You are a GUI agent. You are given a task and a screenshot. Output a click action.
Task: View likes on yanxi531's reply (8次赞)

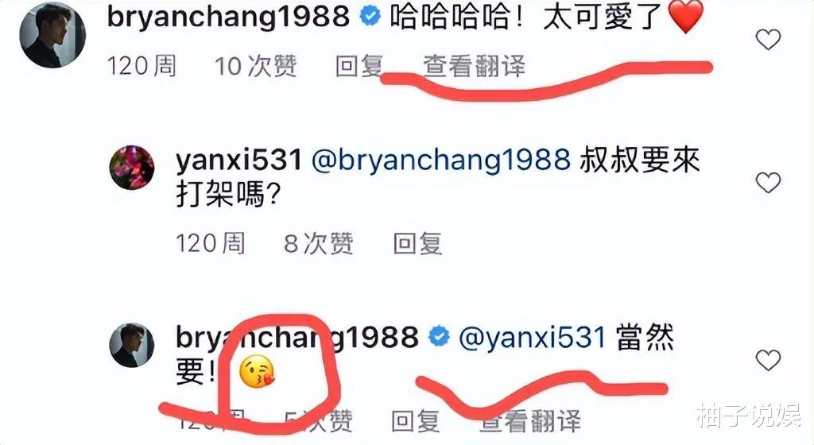pyautogui.click(x=319, y=243)
